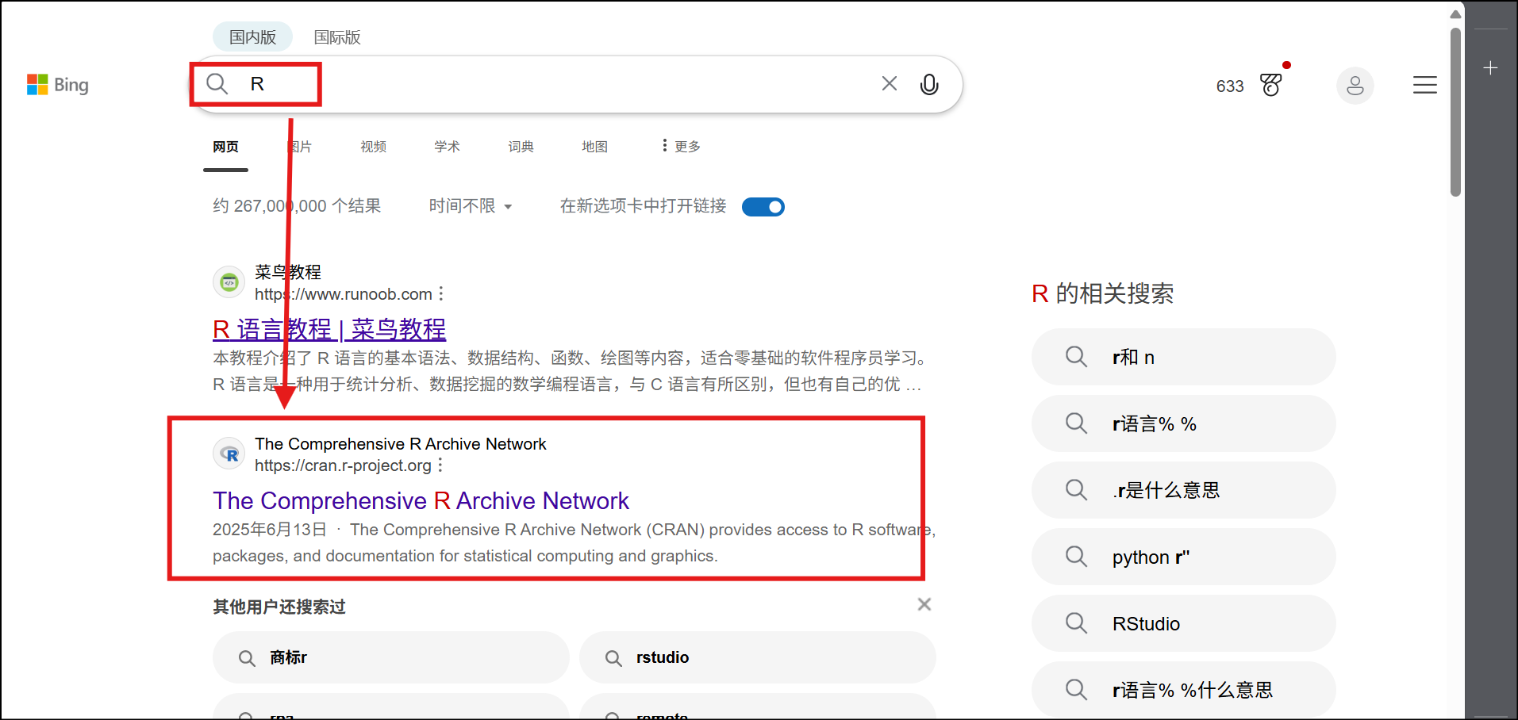
Task: Open The Comprehensive R Archive Network result title
Action: point(421,501)
